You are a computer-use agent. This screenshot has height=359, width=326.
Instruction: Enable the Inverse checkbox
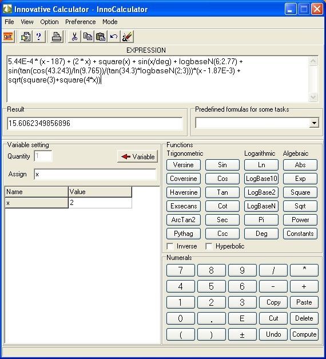click(x=170, y=247)
